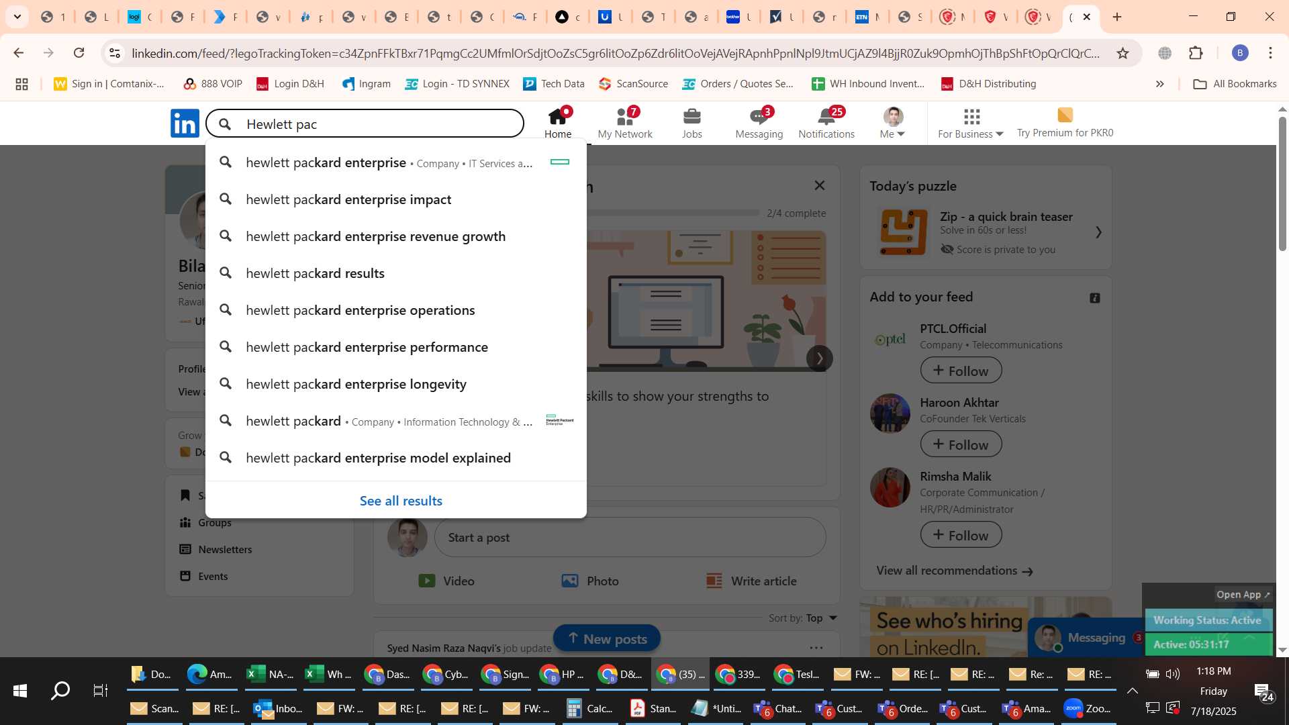Select 'hewlett packard results' suggestion
Screen dimensions: 1289x725
pos(396,273)
